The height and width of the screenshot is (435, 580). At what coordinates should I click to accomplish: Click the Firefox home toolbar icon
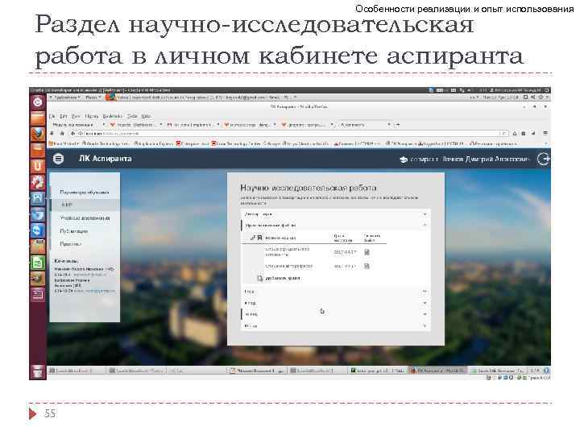[62, 134]
